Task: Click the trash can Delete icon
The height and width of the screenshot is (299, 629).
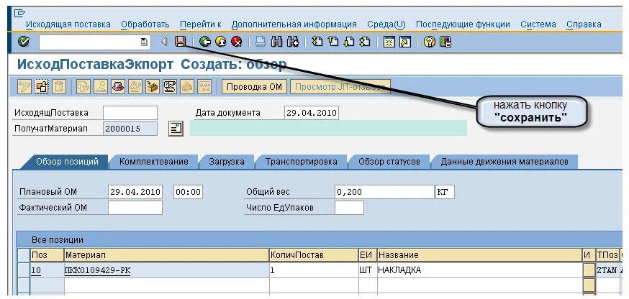Action: 58,86
